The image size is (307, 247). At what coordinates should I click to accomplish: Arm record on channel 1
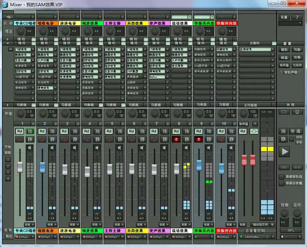20,139
